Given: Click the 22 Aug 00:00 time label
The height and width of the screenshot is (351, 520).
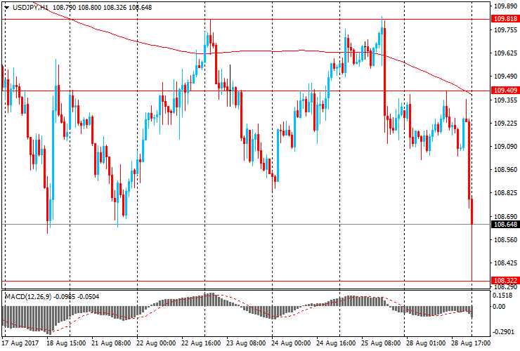Looking at the screenshot, I should click(x=156, y=343).
